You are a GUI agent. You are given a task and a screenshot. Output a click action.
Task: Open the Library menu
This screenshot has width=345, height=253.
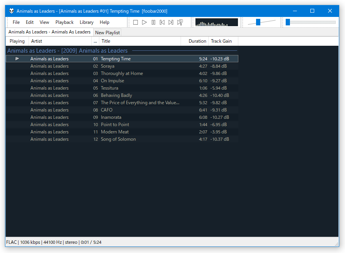[87, 22]
